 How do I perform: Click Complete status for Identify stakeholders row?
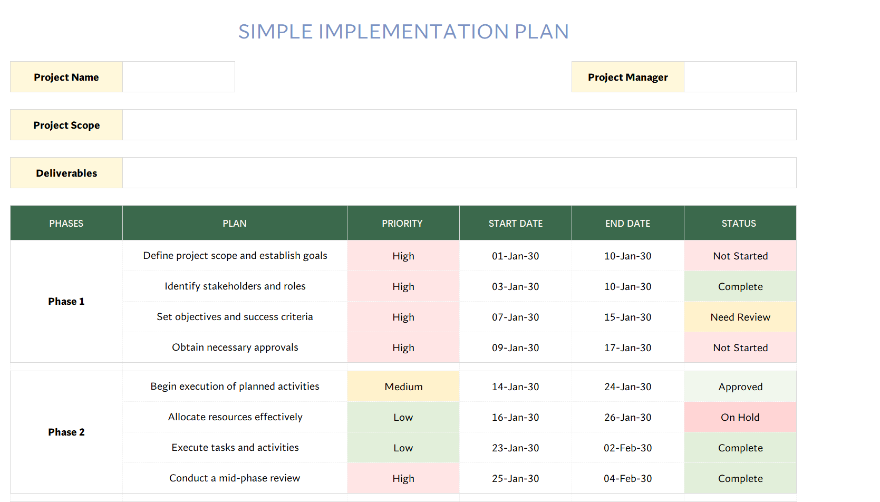tap(740, 286)
